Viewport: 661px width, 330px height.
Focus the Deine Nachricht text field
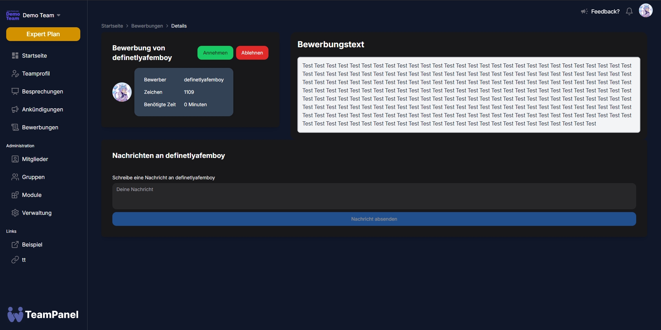coord(374,196)
